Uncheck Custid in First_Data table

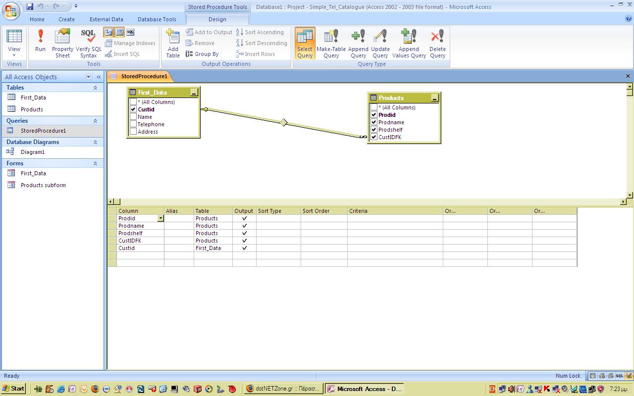(x=133, y=109)
